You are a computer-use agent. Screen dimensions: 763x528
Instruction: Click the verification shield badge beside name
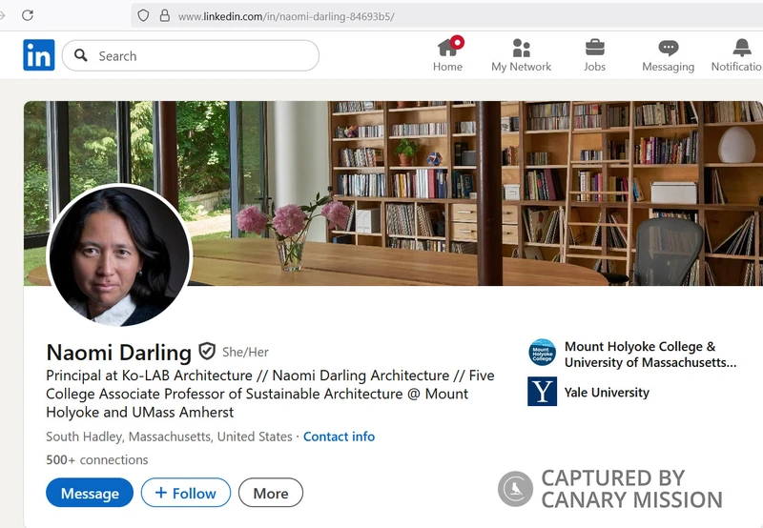coord(207,352)
